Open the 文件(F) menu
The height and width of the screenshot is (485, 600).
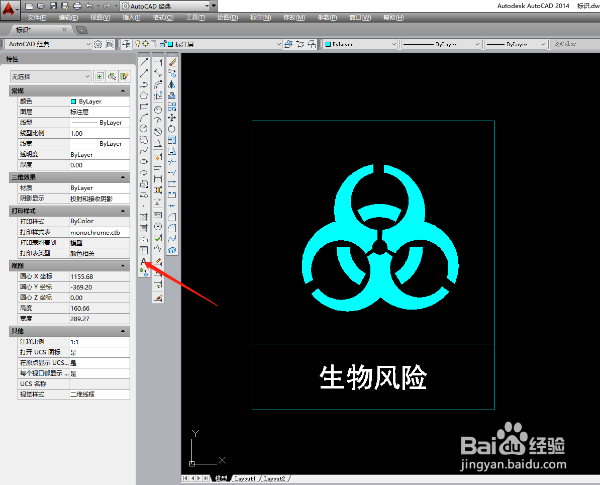[37, 18]
